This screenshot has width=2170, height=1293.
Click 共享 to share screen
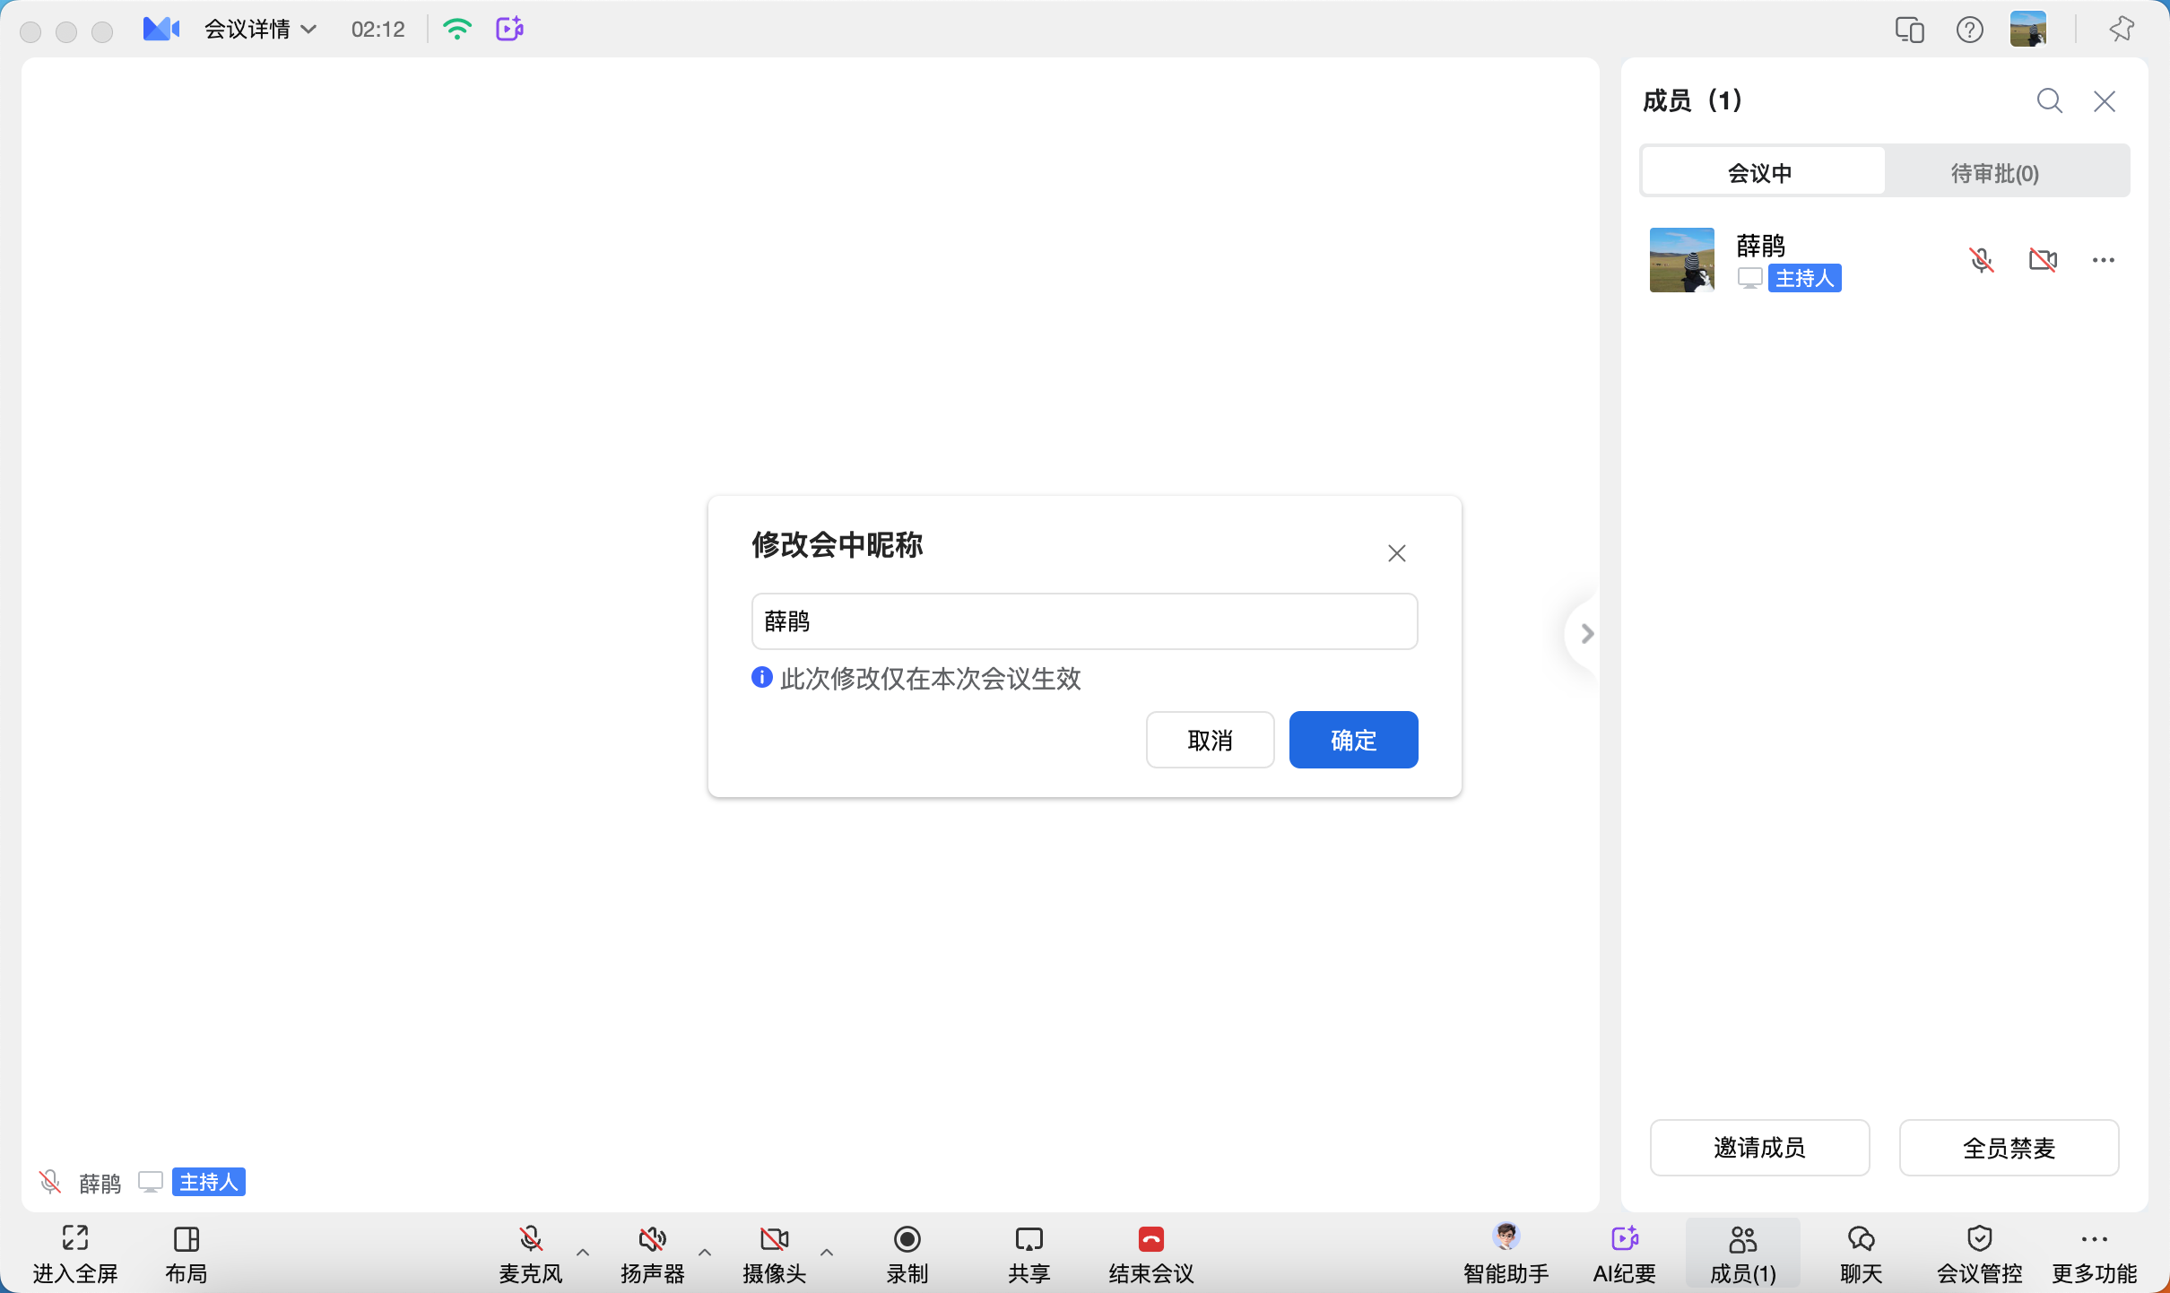[x=1029, y=1254]
